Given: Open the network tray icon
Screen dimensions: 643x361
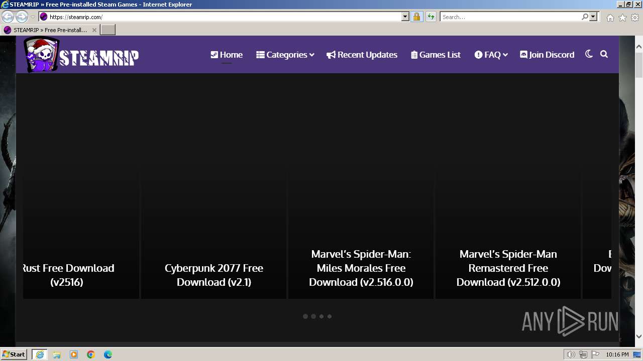Looking at the screenshot, I should (x=583, y=354).
